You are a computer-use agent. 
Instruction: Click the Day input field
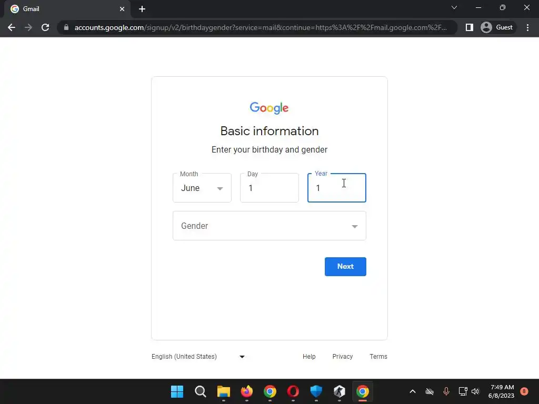point(269,188)
